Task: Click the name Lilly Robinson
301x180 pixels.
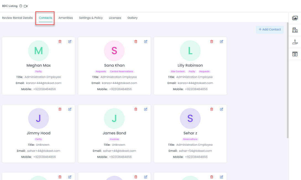Action: coord(190,66)
